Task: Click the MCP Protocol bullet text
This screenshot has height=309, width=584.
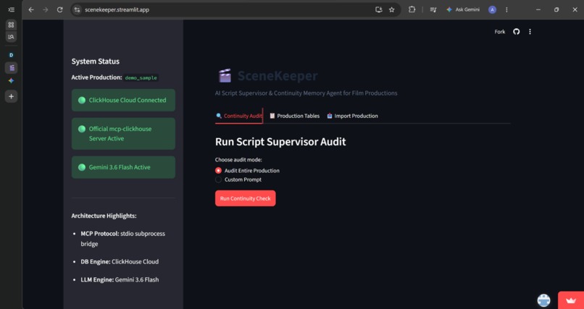Action: [x=123, y=239]
